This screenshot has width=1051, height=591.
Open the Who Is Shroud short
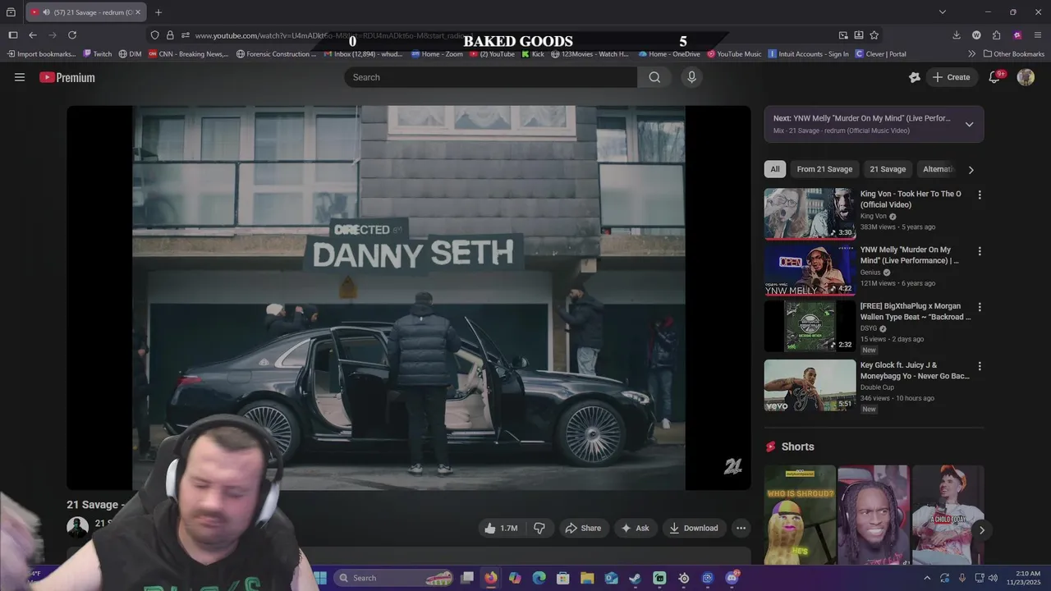pos(800,515)
